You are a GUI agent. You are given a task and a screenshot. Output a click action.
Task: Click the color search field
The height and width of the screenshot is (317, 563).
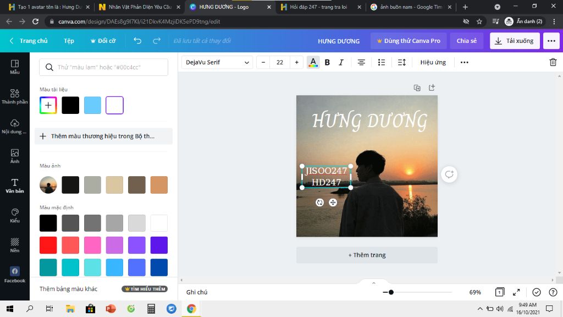coord(103,67)
